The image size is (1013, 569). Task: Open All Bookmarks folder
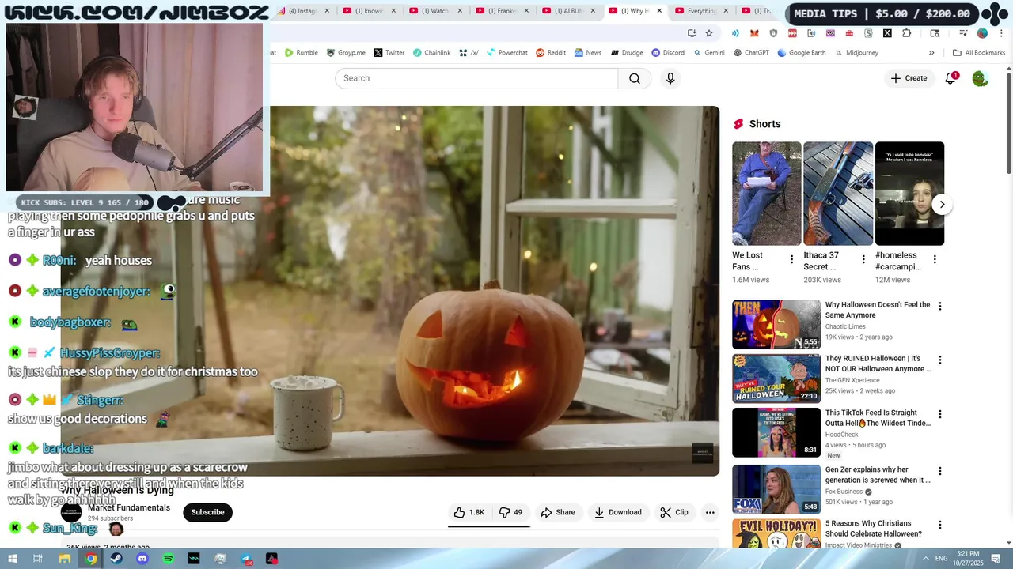978,53
